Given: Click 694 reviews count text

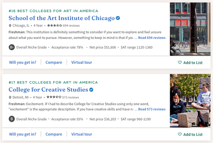Looking at the screenshot, I should (x=71, y=25).
